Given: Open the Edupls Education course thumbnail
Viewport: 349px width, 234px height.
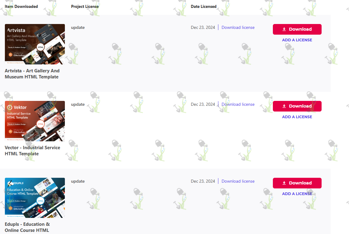Looking at the screenshot, I should point(35,198).
